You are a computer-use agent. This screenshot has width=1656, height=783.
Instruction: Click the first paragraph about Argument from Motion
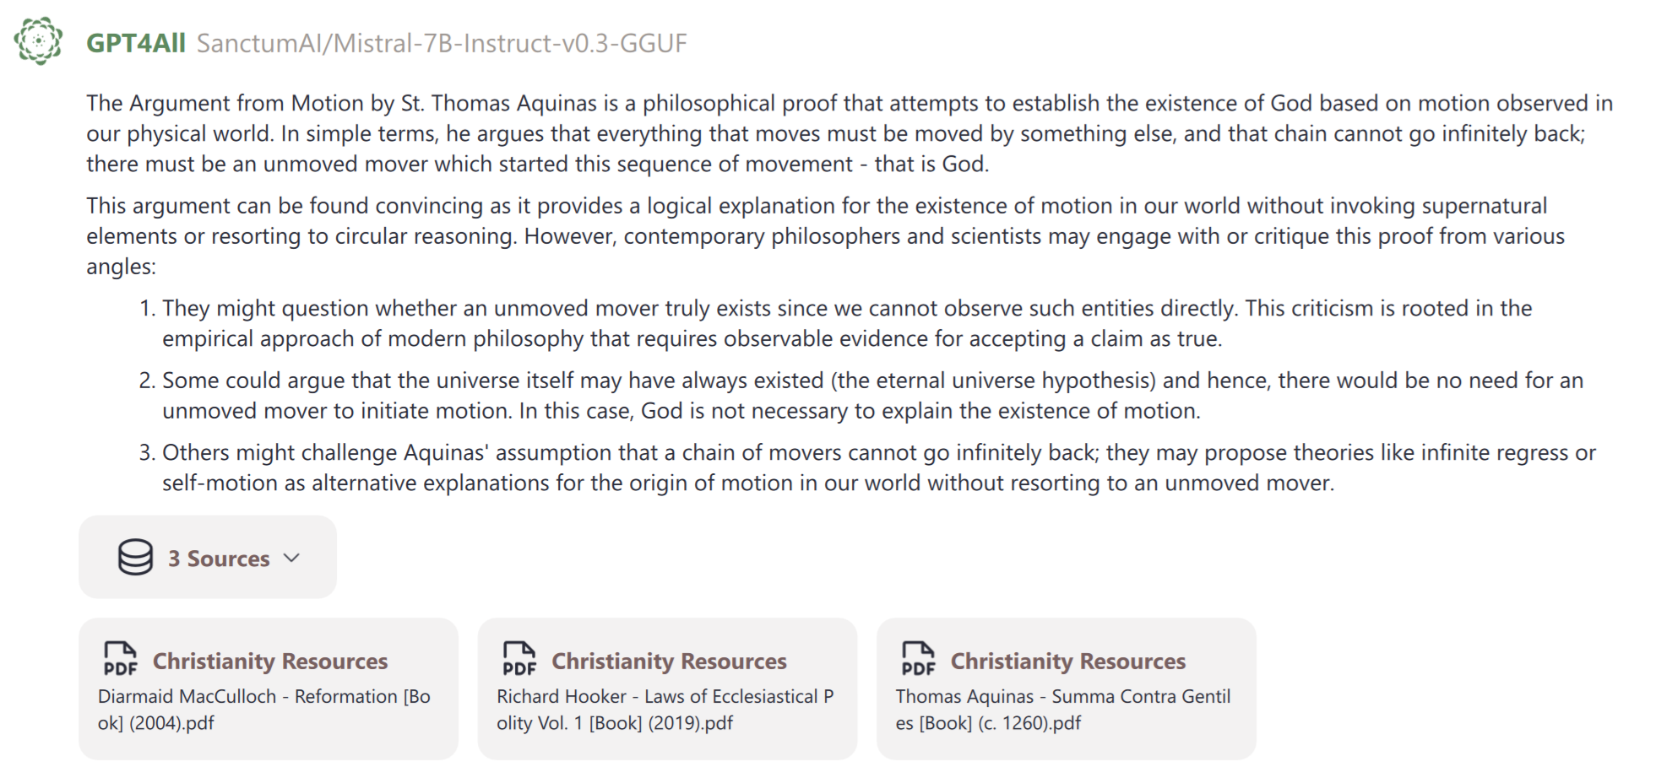click(x=850, y=133)
